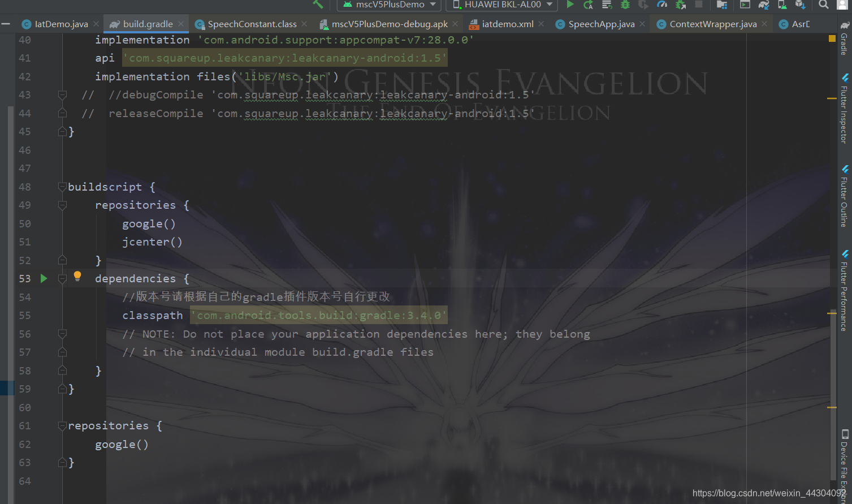Image resolution: width=852 pixels, height=504 pixels.
Task: Click the appcompat-v7:28.0.0 dependency string
Action: coord(336,40)
